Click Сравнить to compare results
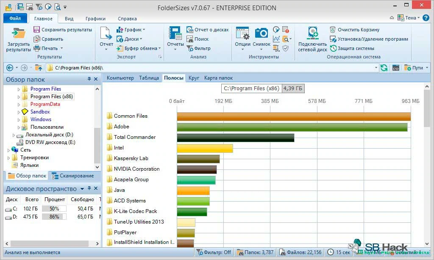This screenshot has height=260, width=434. (x=48, y=39)
